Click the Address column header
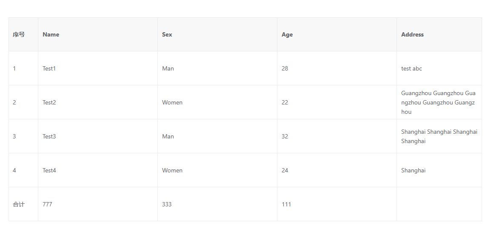The height and width of the screenshot is (228, 491). click(x=412, y=34)
